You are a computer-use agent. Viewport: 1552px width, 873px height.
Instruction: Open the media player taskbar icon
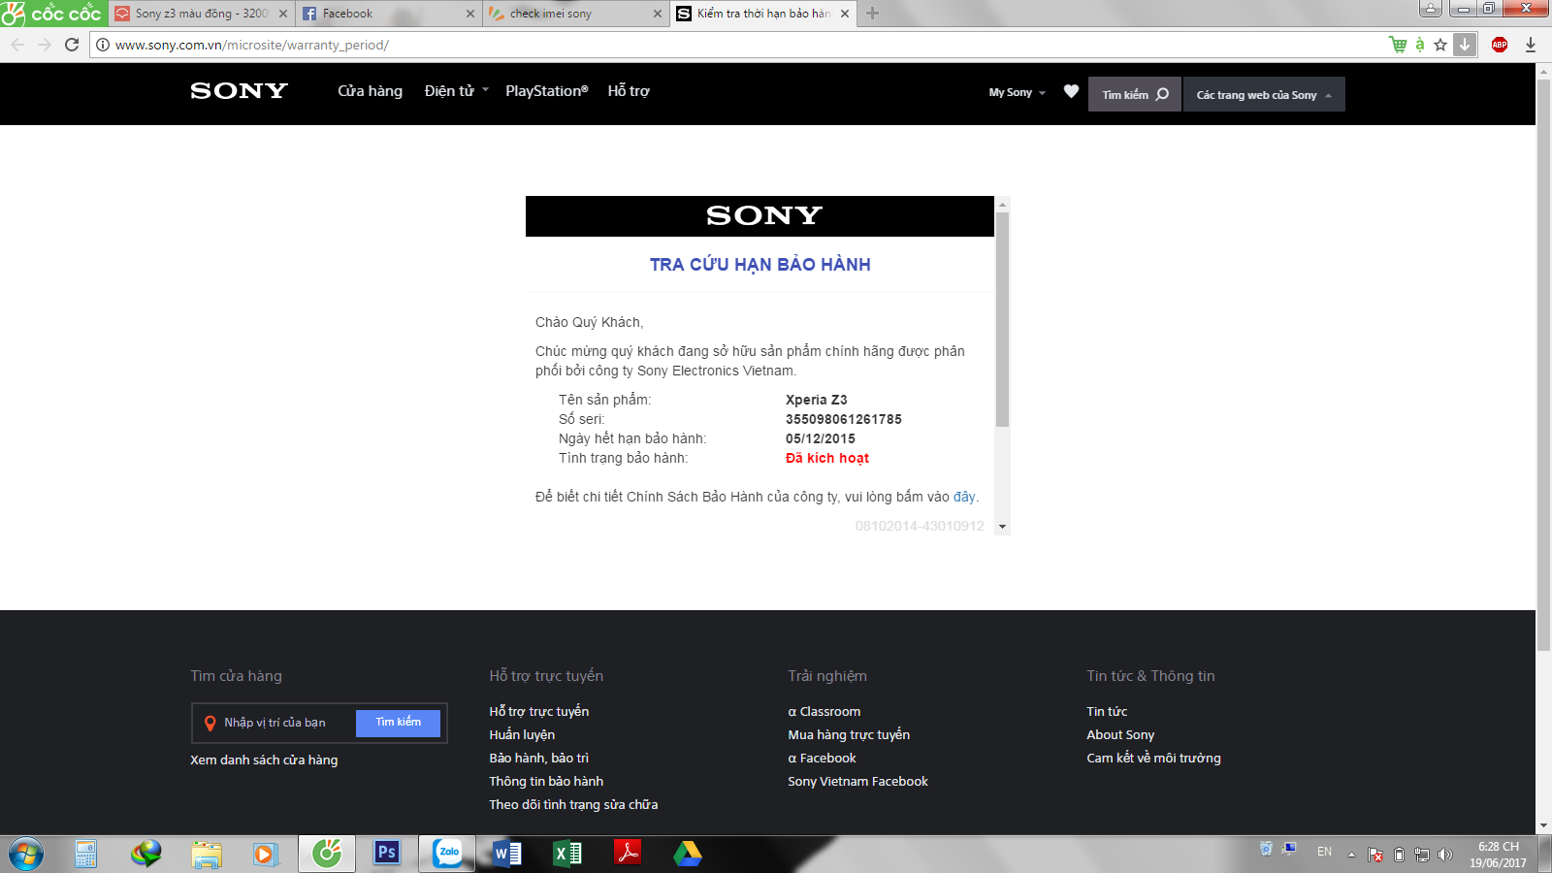266,854
